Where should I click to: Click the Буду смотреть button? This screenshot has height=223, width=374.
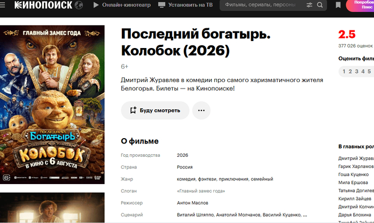tap(155, 110)
